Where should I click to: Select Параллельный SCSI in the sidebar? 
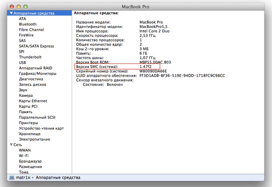coord(37,117)
